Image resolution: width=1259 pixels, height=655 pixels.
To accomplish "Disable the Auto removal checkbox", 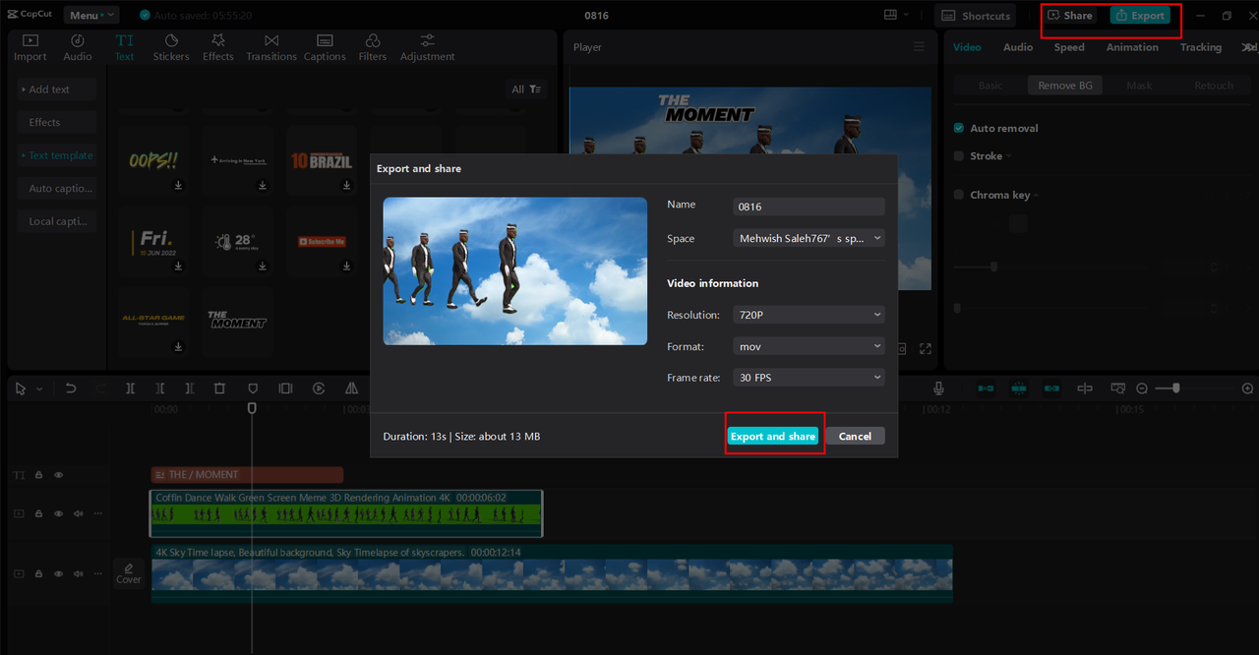I will coord(959,128).
